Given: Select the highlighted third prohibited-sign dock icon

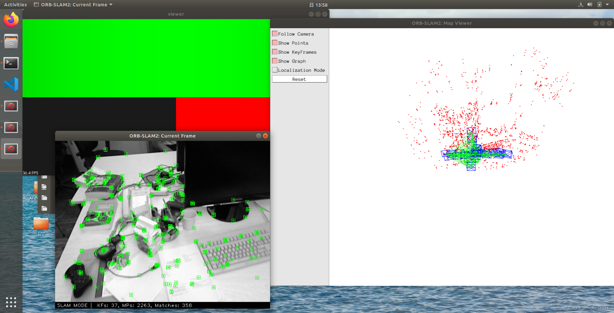Looking at the screenshot, I should [11, 149].
